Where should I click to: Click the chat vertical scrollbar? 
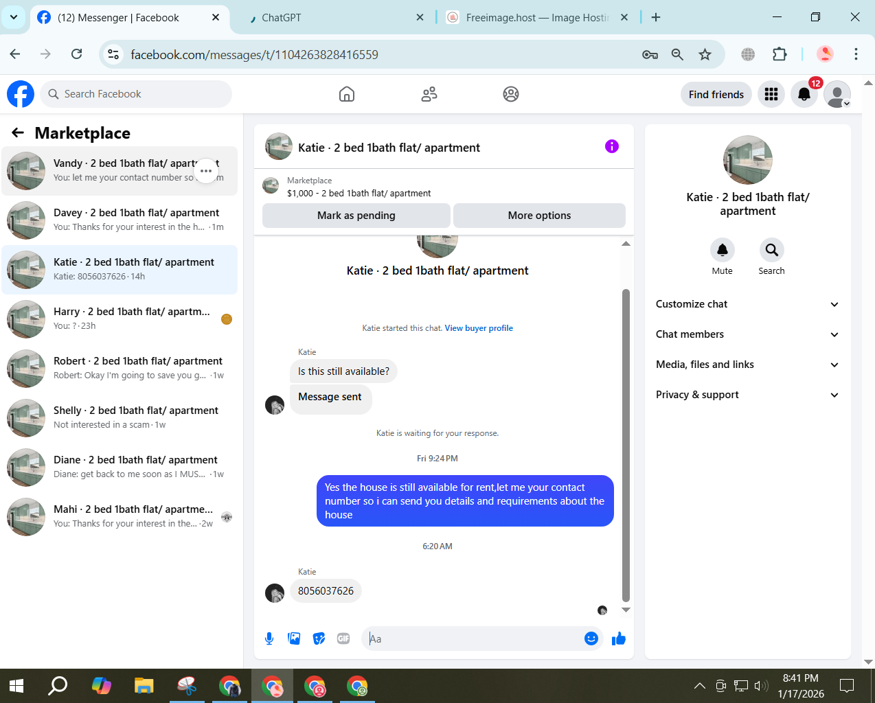point(626,445)
